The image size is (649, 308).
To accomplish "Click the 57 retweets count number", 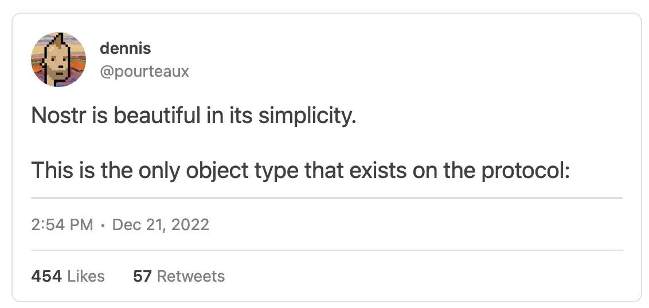I will coord(142,277).
